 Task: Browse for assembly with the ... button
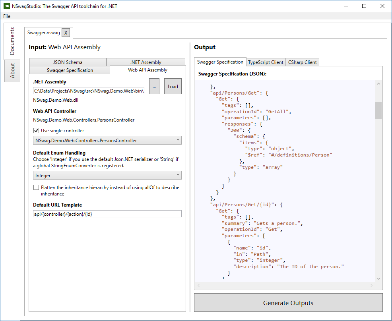(x=154, y=86)
